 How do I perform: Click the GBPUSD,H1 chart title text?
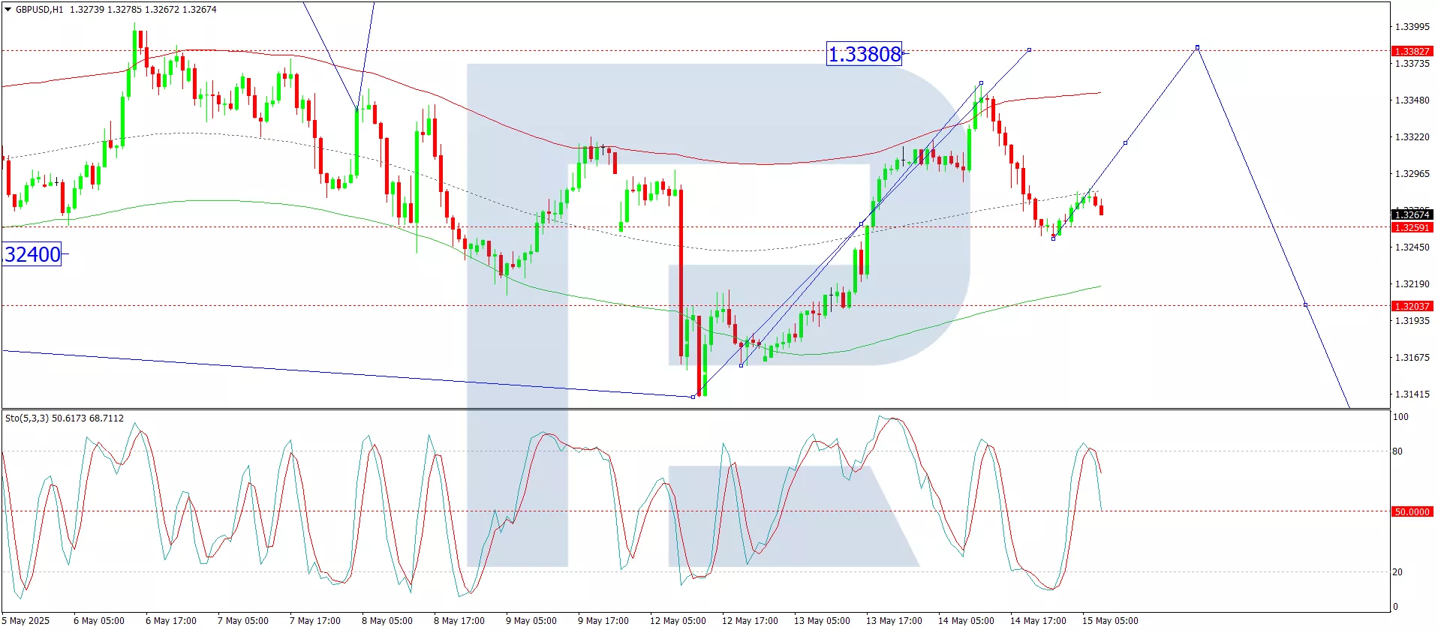39,10
